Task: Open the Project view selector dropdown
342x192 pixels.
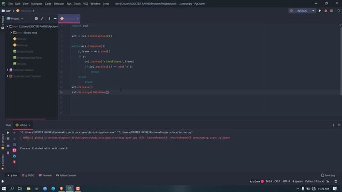Action: pyautogui.click(x=15, y=19)
